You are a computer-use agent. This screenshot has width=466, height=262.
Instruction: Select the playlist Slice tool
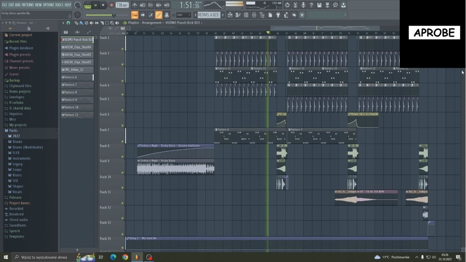[x=102, y=23]
